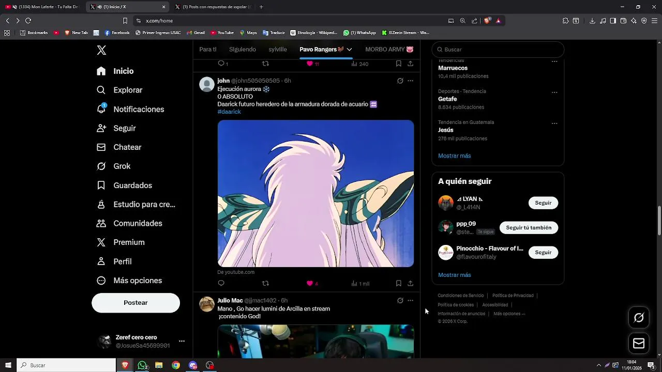The image size is (662, 372).
Task: Go to Inicio home page
Action: (115, 71)
